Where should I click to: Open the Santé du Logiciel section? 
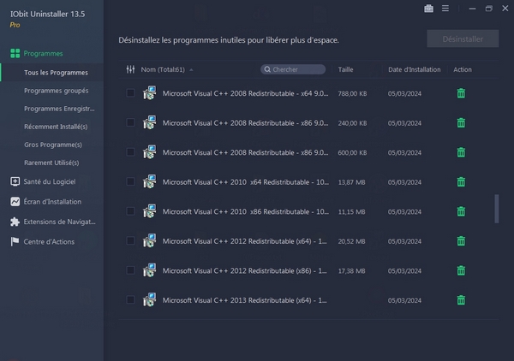(50, 181)
